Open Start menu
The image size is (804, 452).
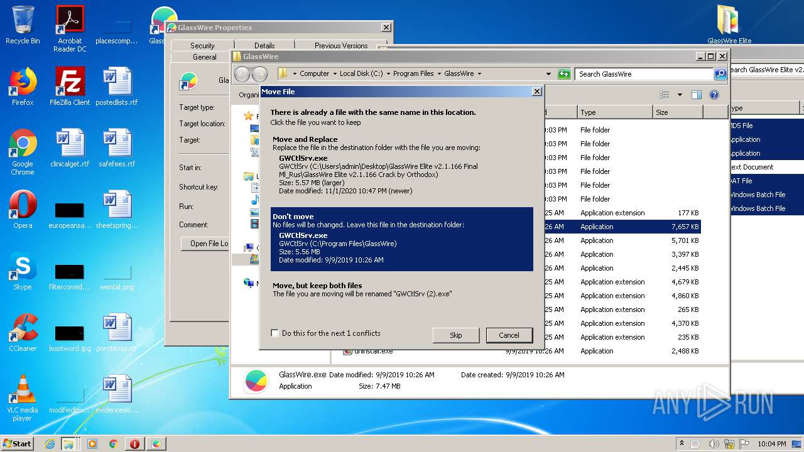click(18, 444)
